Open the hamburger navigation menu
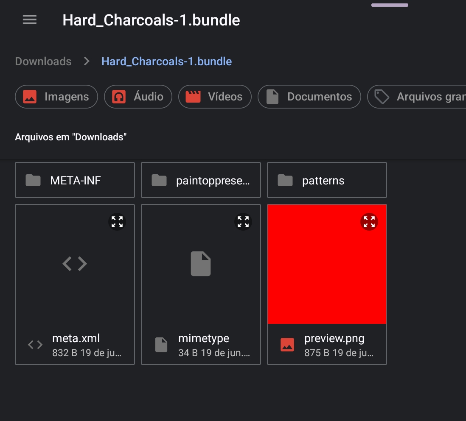This screenshot has width=466, height=421. 30,20
